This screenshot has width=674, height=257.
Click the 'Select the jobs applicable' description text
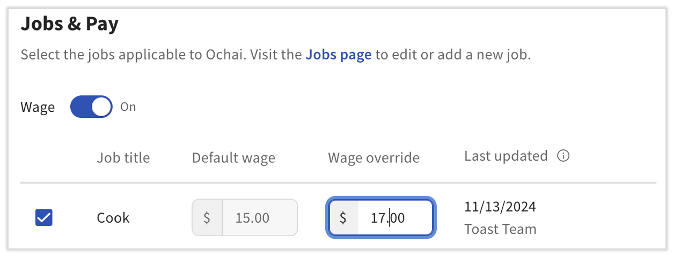(x=161, y=55)
